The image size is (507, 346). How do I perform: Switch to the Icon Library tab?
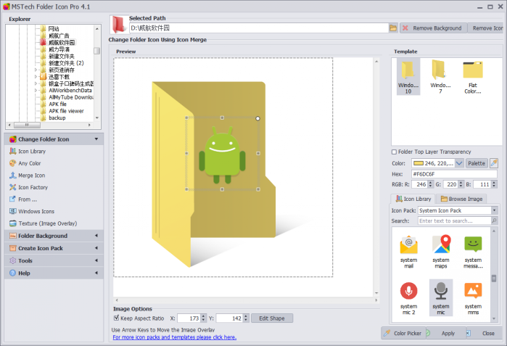pyautogui.click(x=413, y=199)
